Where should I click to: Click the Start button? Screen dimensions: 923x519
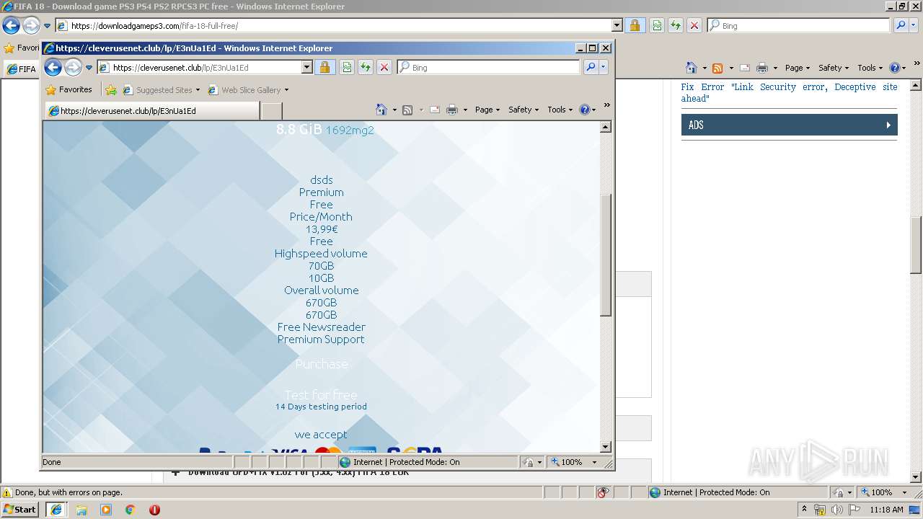19,509
